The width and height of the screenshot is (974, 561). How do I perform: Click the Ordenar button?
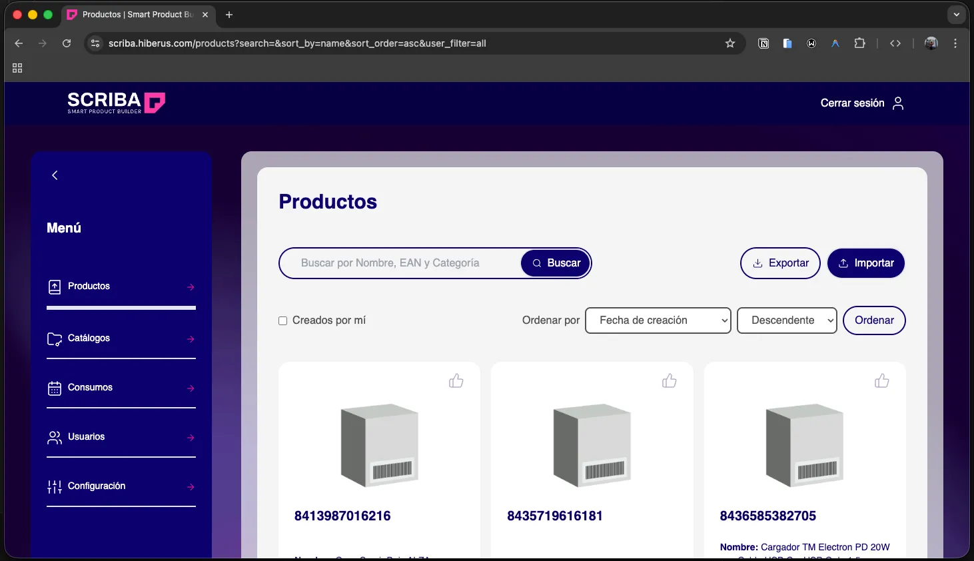874,320
